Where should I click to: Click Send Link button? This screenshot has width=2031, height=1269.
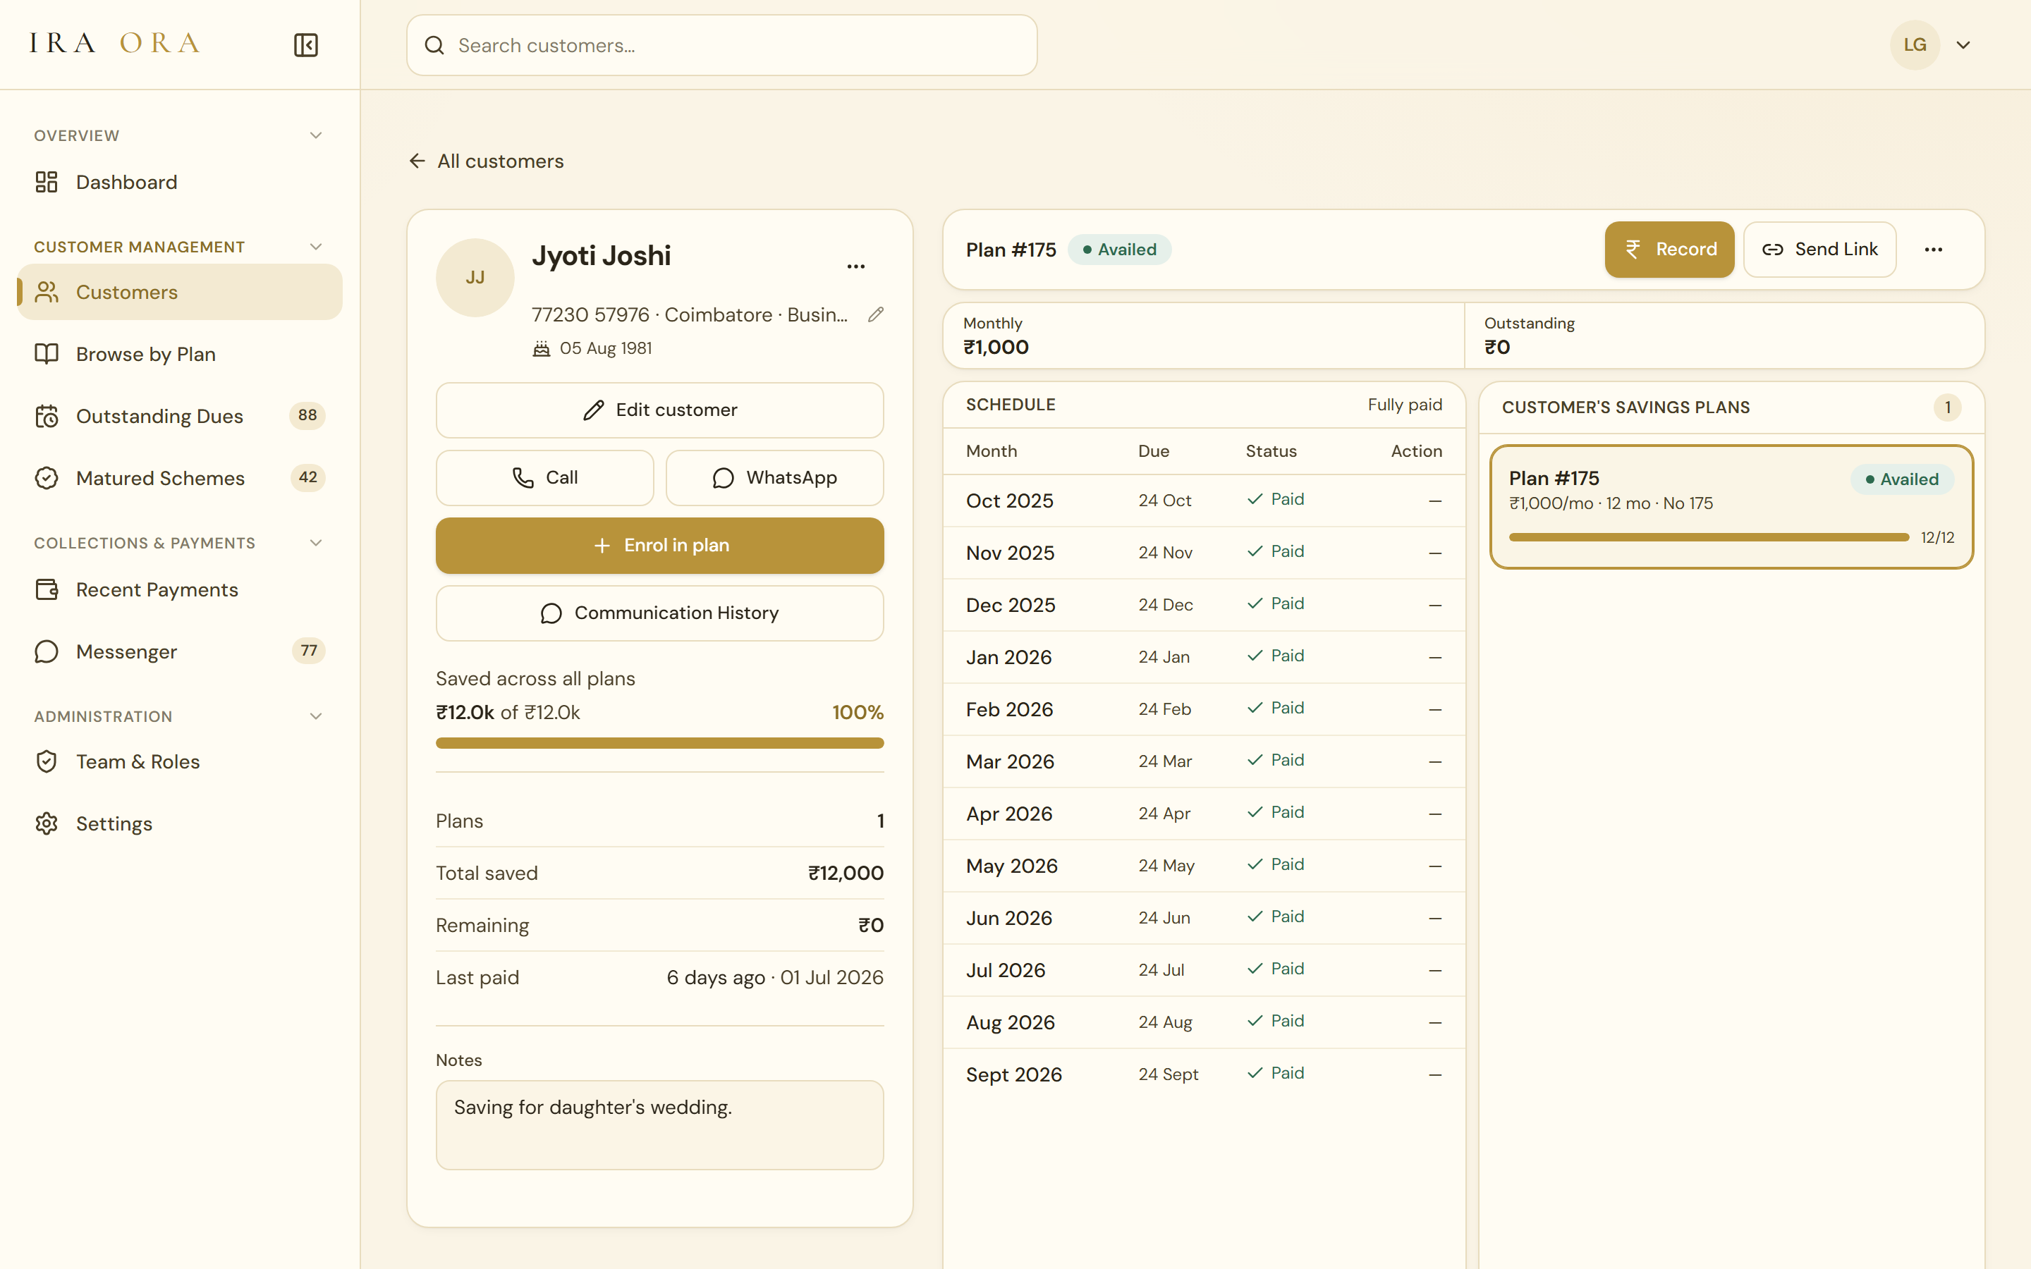pyautogui.click(x=1819, y=250)
